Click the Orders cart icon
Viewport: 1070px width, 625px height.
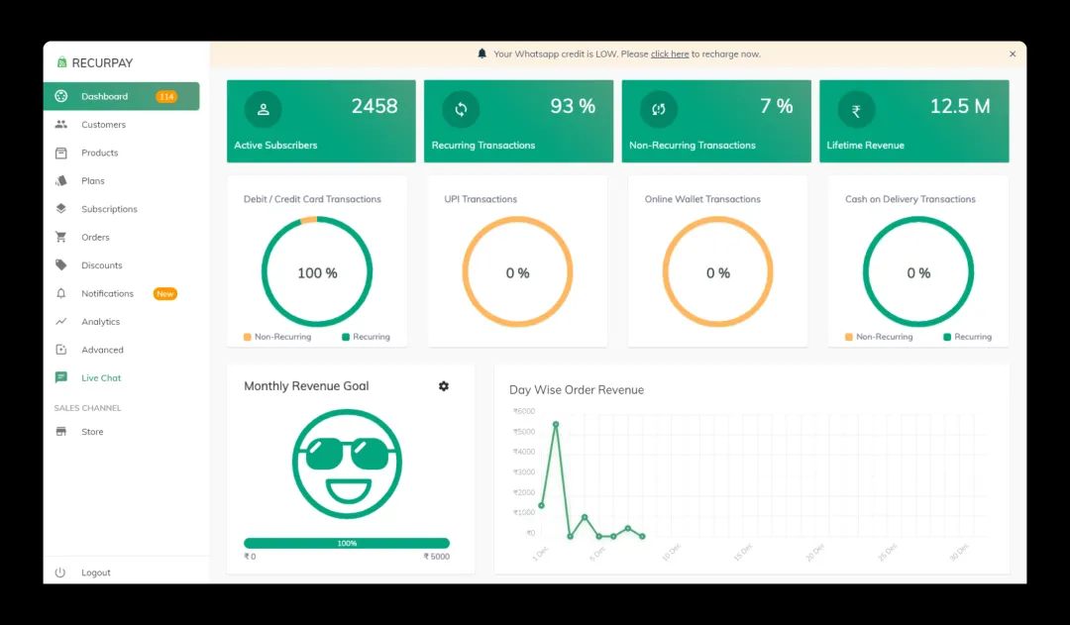61,237
